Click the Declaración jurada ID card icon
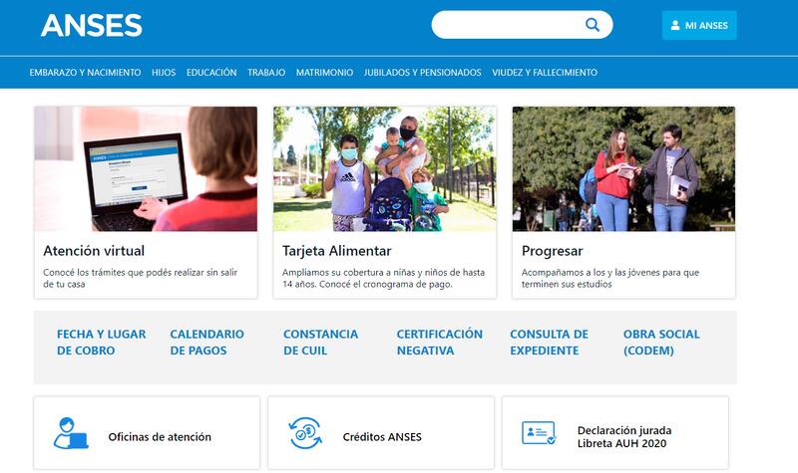Viewport: 798px width, 473px height. [x=539, y=433]
